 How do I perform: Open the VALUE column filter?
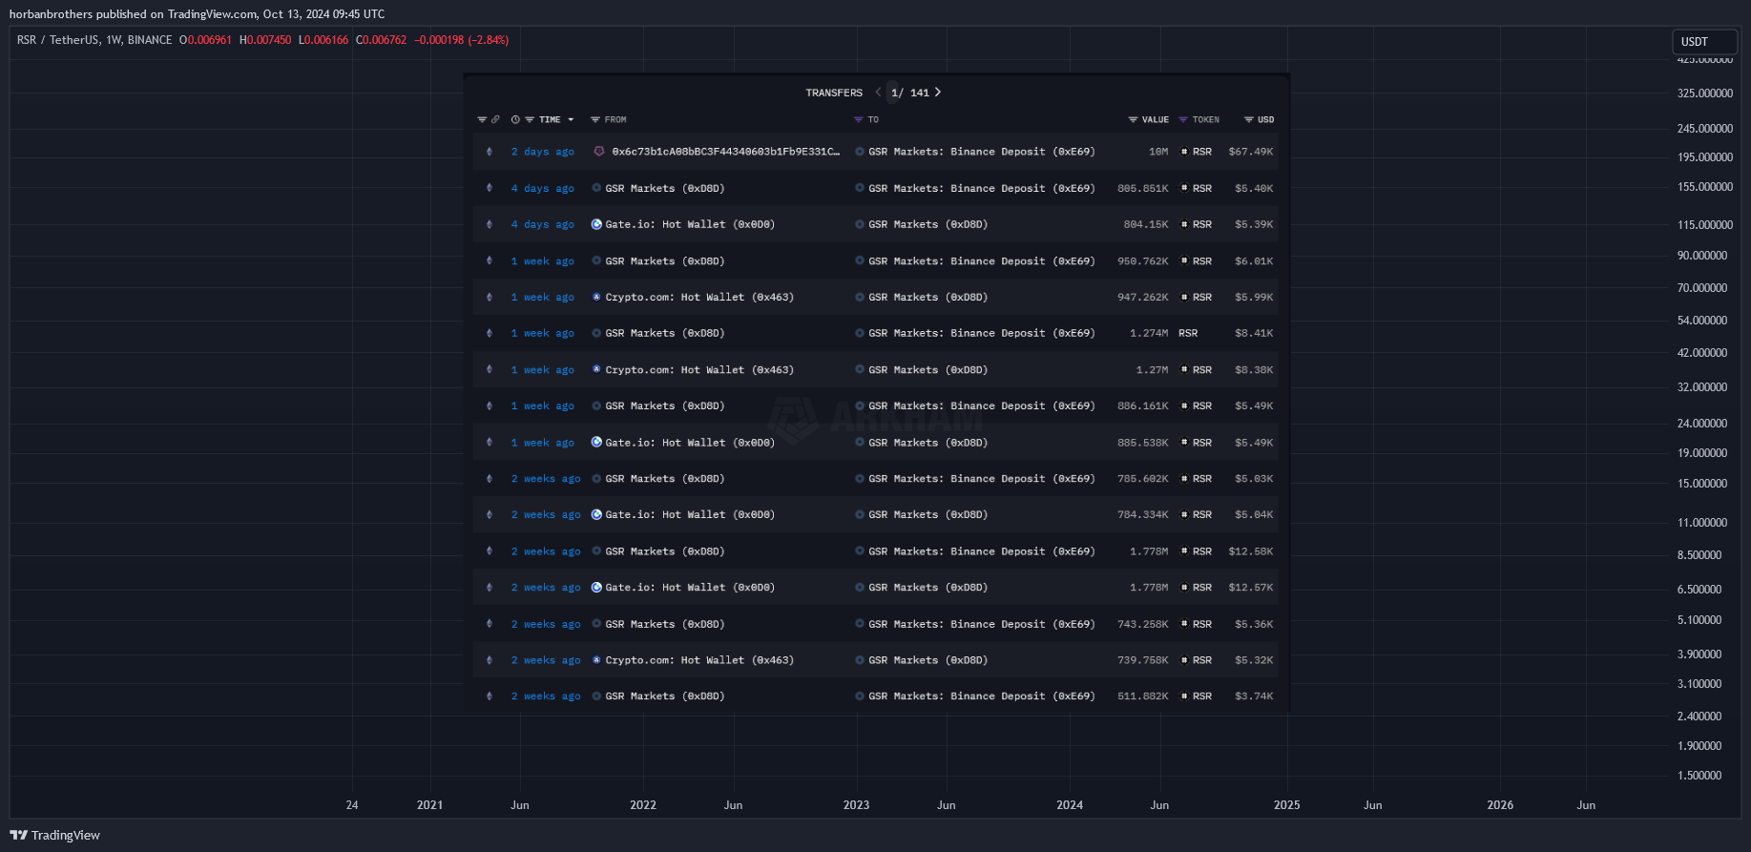pyautogui.click(x=1133, y=120)
